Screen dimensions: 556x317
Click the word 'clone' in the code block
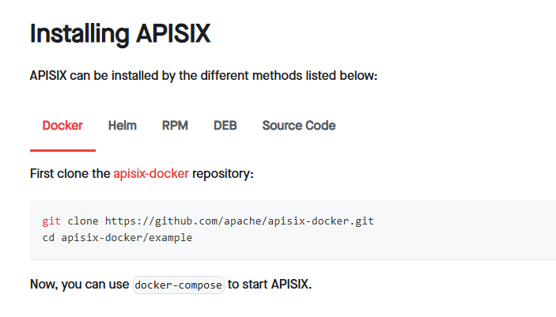pos(83,221)
